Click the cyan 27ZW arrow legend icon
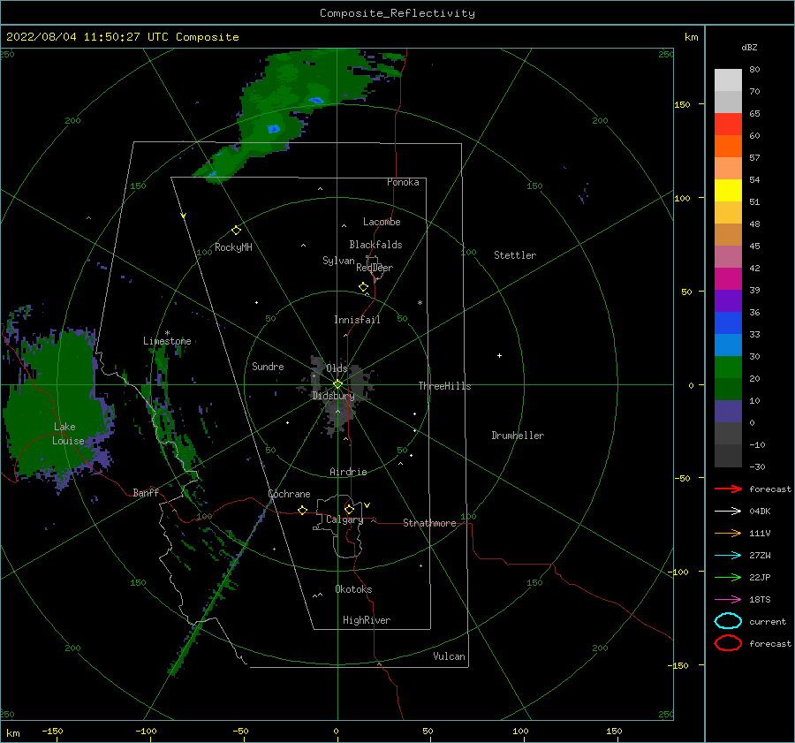 point(728,556)
